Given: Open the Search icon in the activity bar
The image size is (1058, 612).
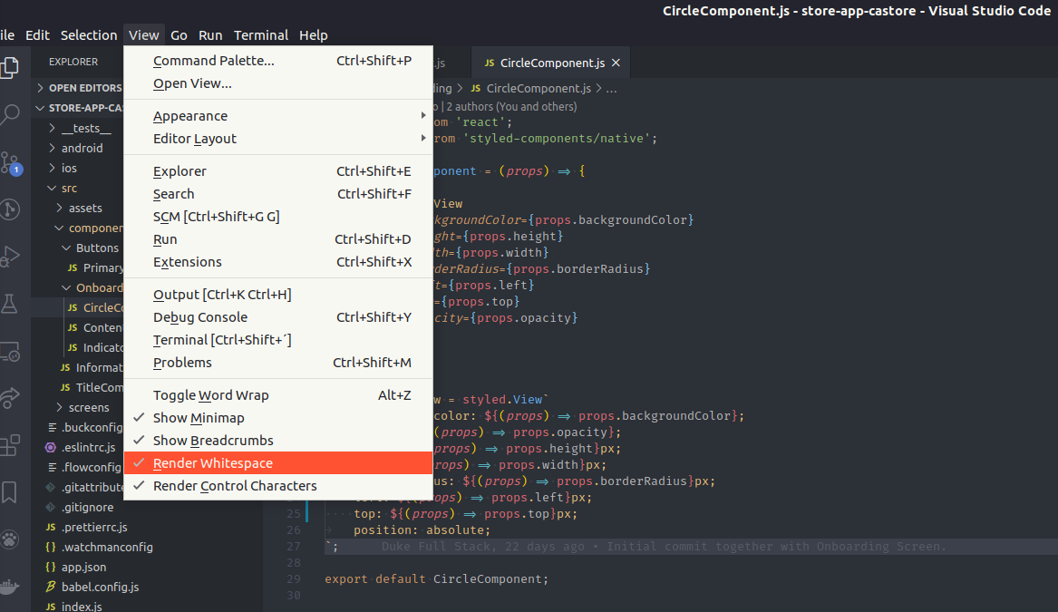Looking at the screenshot, I should (x=11, y=115).
